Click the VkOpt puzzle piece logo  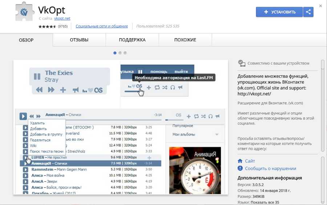coord(24,13)
